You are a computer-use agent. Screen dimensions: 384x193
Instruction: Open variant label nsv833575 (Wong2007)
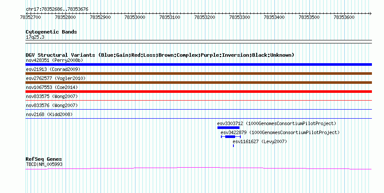tap(52, 96)
